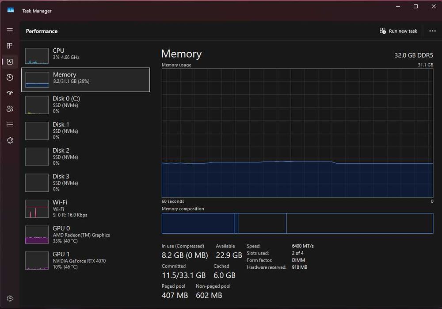Click the GPU 1 mini graph thumbnail
The width and height of the screenshot is (442, 309).
[37, 261]
